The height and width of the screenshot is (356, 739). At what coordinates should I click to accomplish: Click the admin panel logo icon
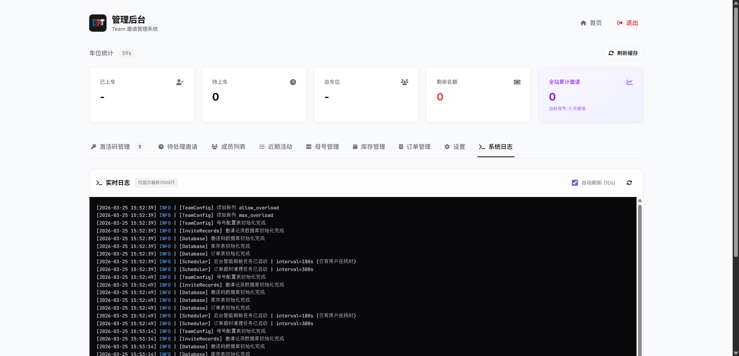coord(98,23)
